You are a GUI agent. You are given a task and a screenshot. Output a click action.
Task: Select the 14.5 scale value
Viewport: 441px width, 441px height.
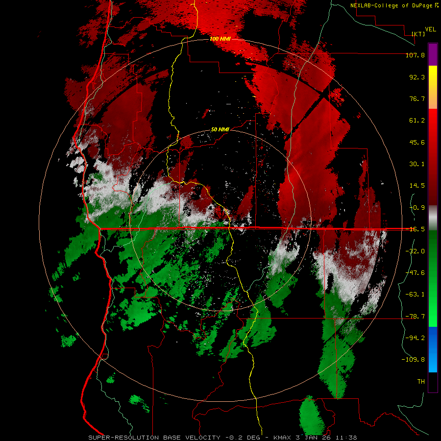[417, 186]
